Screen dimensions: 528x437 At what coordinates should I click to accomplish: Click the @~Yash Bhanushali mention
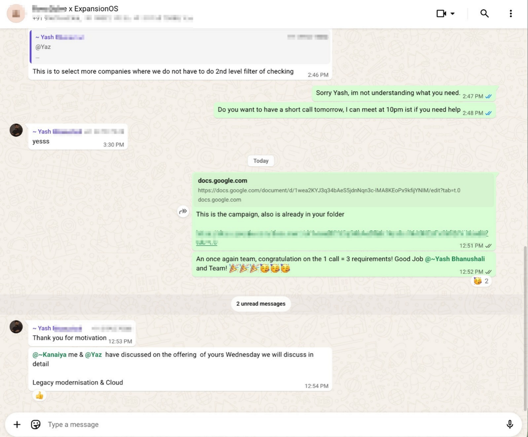click(455, 259)
